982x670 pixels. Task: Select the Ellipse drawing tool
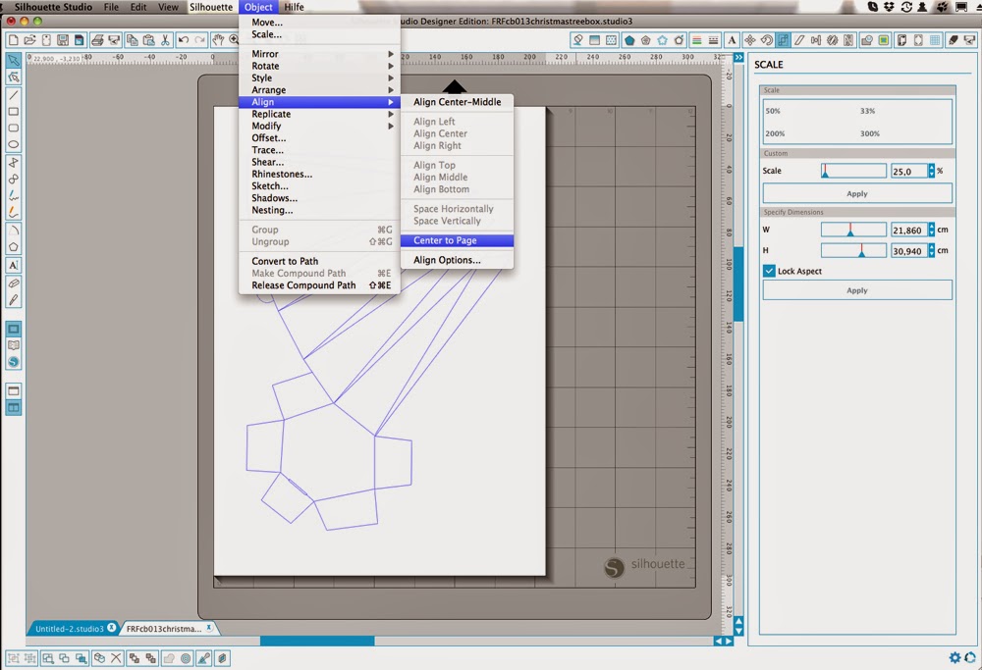[13, 144]
